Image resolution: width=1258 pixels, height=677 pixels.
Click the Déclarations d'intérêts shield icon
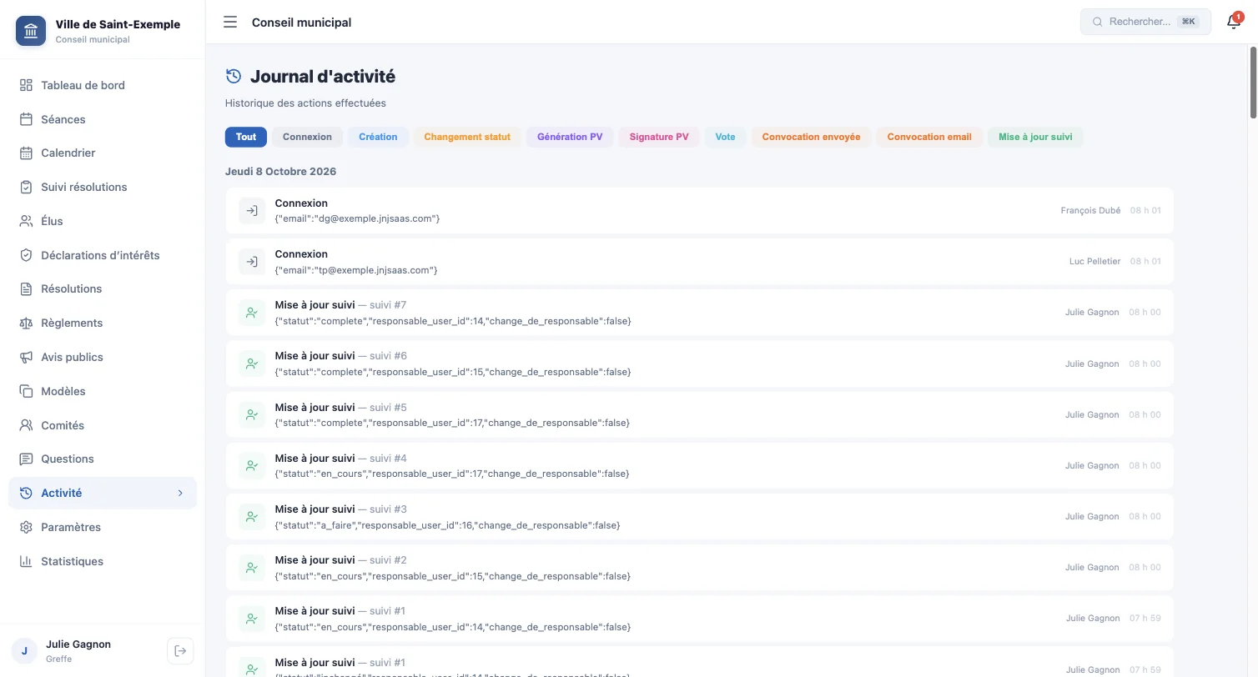click(x=26, y=255)
